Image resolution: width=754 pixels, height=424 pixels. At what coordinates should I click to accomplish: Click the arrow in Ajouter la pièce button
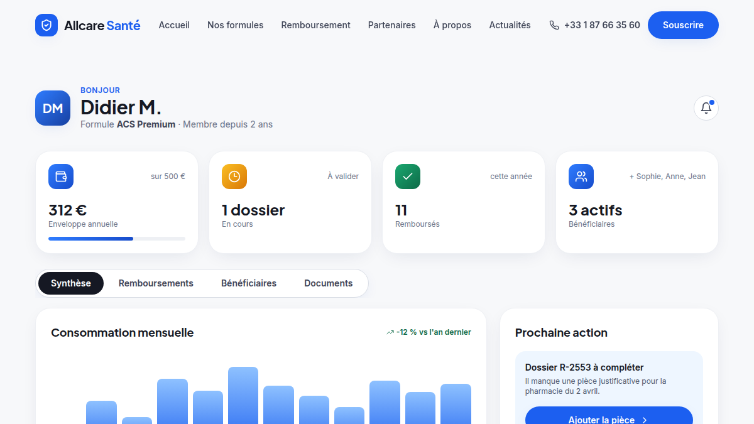pos(645,420)
